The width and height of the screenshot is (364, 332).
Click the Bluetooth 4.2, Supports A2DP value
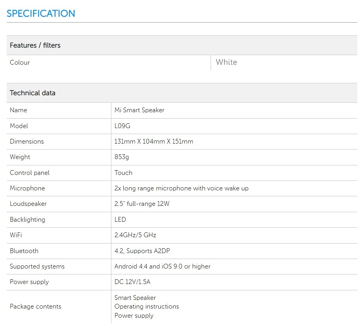142,251
